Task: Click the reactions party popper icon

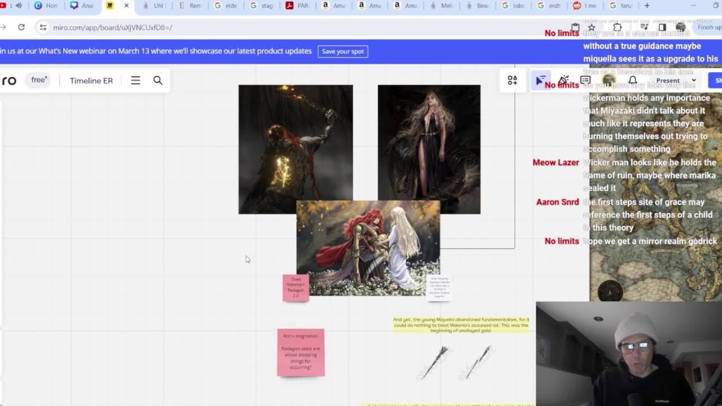Action: [x=563, y=81]
